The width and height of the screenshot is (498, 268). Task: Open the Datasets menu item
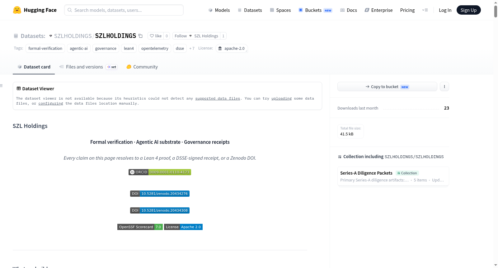point(250,10)
